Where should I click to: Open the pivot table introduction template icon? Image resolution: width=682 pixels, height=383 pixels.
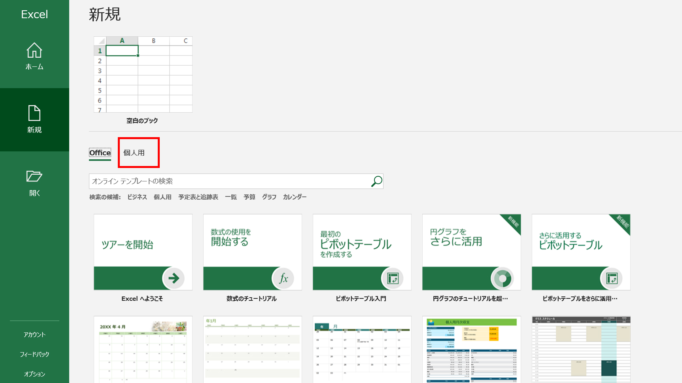click(362, 252)
